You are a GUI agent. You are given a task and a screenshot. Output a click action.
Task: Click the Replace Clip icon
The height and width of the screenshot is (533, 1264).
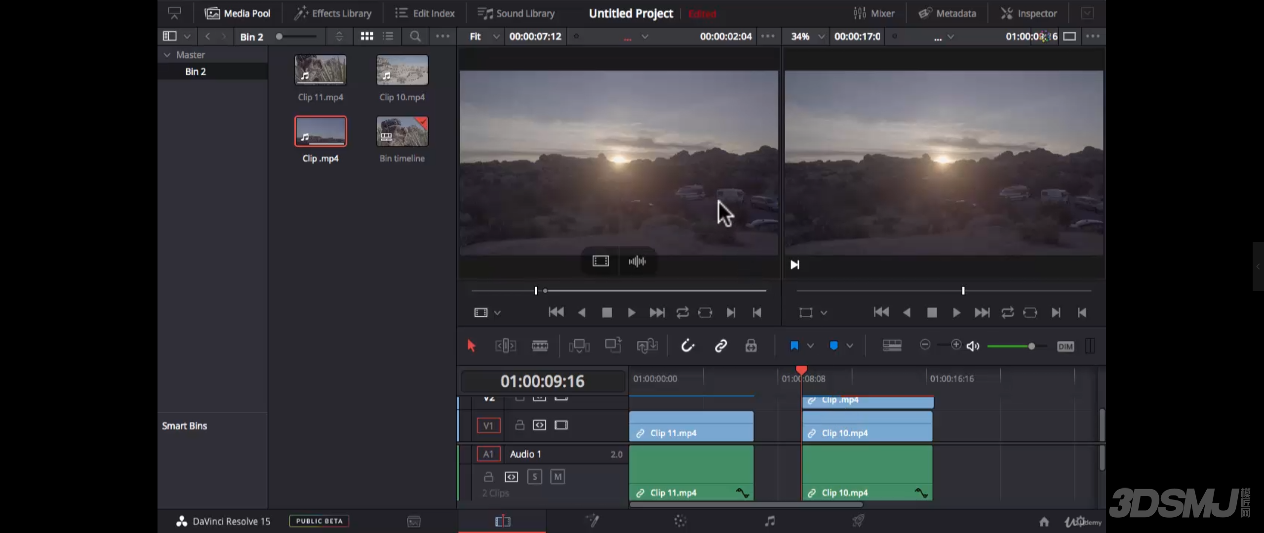click(x=647, y=346)
